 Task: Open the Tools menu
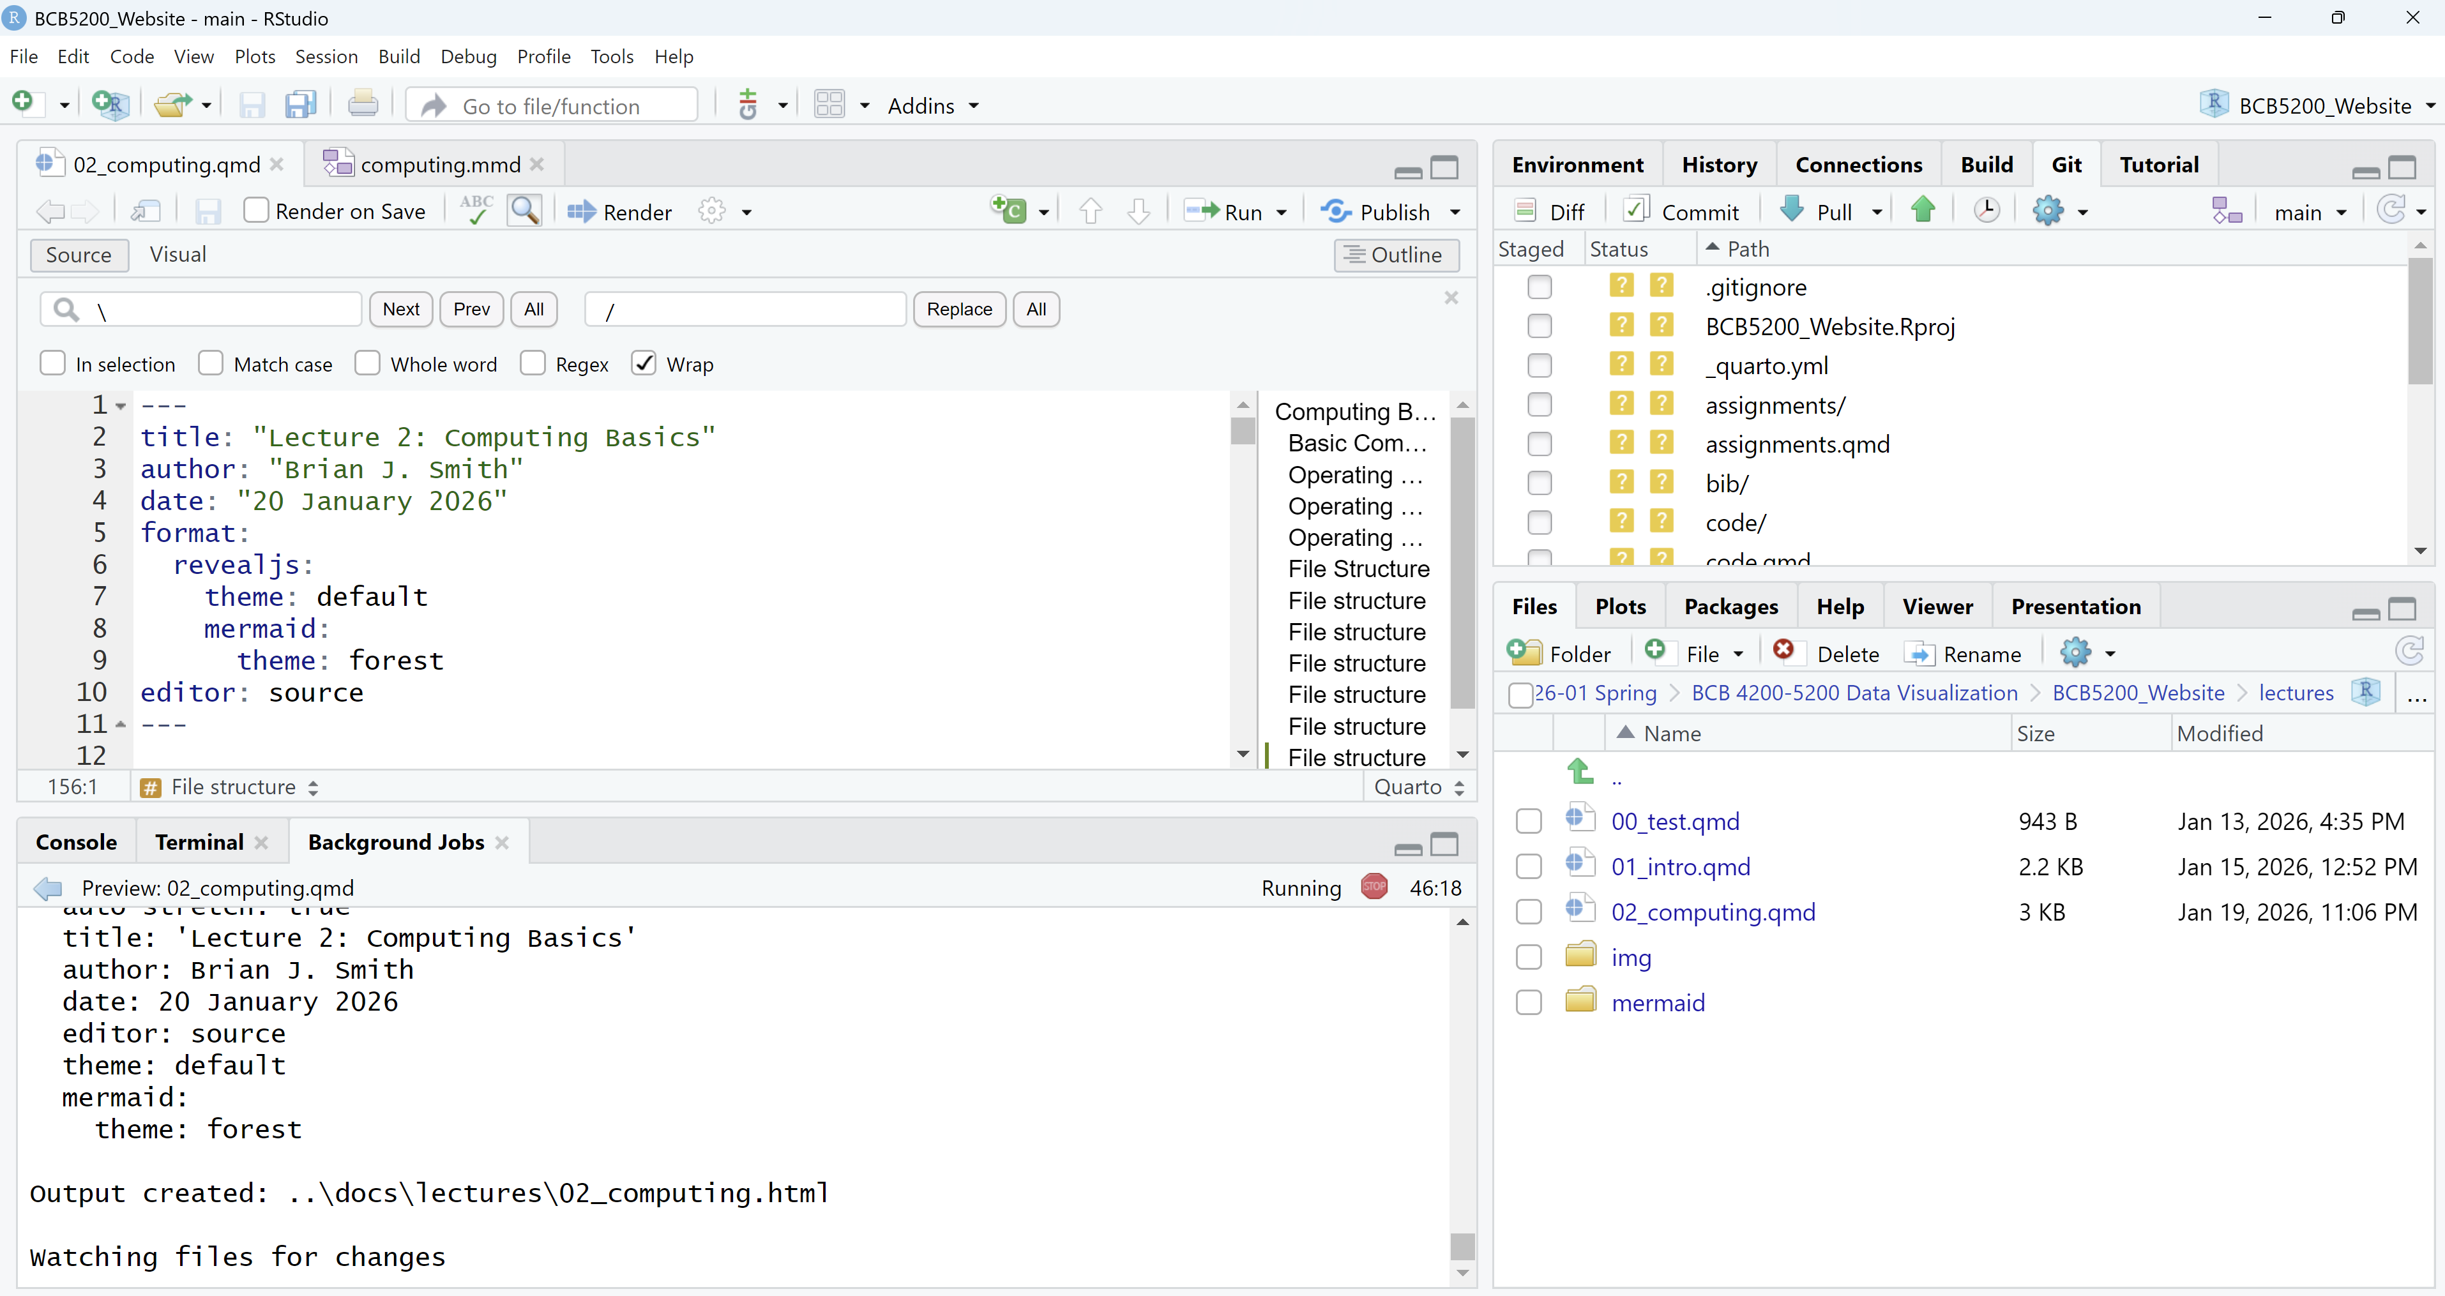(612, 56)
